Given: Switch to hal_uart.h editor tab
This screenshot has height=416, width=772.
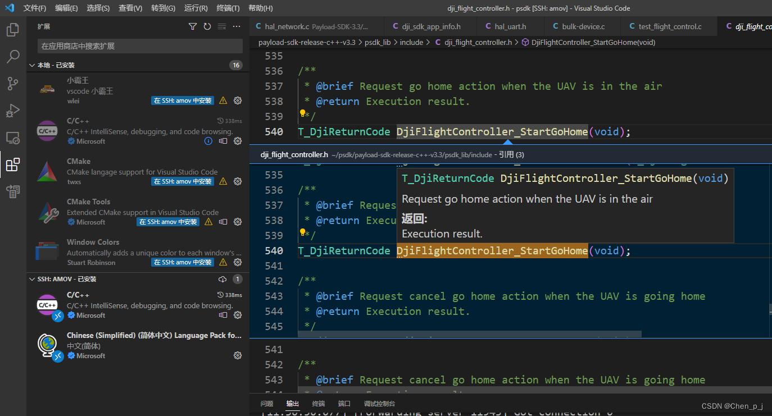Looking at the screenshot, I should [510, 26].
